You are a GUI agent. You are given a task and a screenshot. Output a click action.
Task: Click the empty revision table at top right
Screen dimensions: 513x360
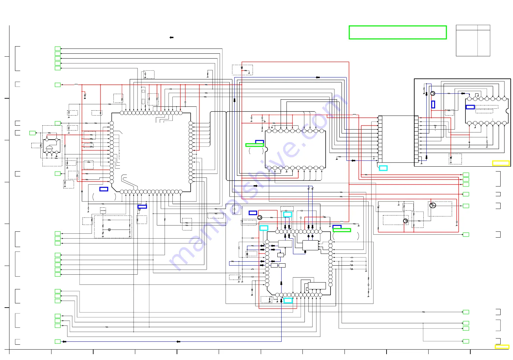[473, 41]
